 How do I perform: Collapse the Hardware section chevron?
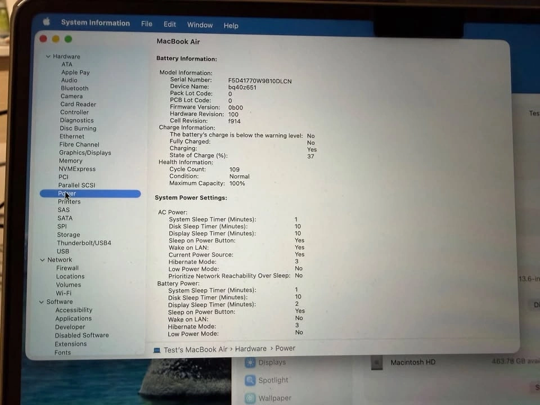coord(48,57)
